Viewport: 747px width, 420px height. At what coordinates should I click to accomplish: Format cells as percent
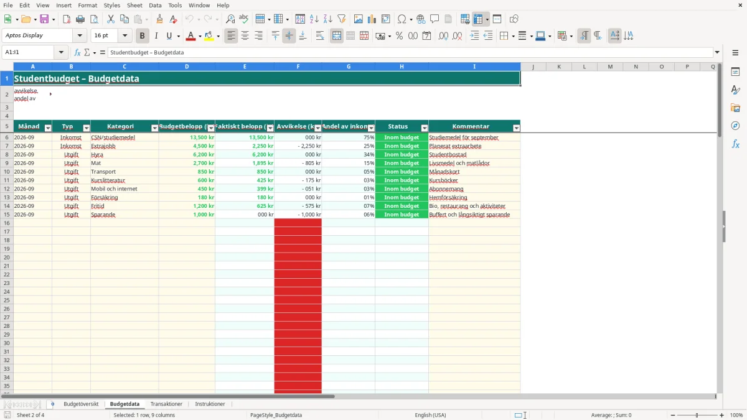400,36
